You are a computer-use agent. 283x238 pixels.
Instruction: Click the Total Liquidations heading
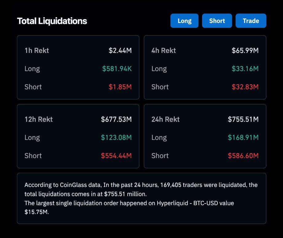(52, 21)
